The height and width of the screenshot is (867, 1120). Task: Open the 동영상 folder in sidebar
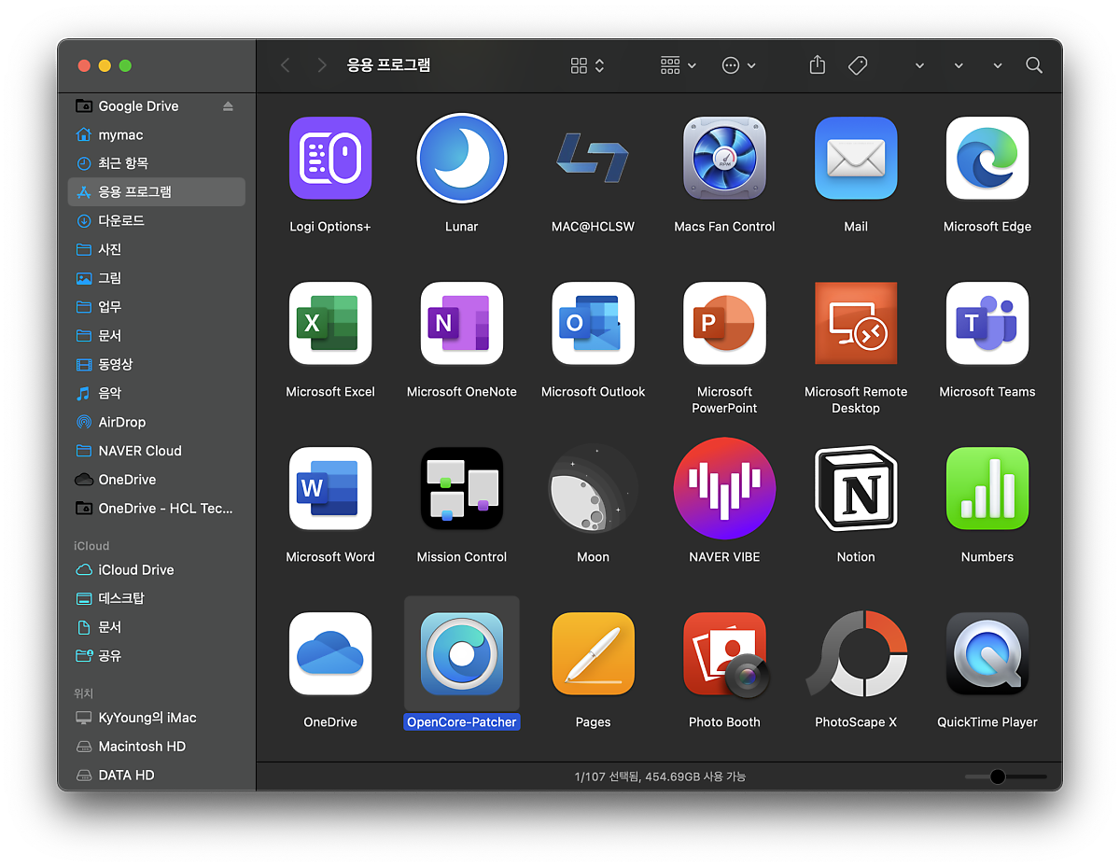(x=157, y=364)
